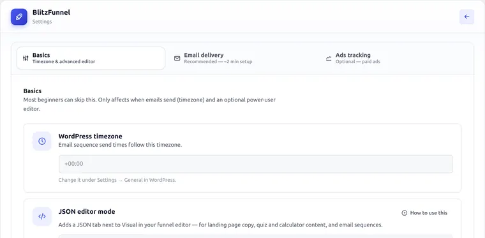
Task: Click the back arrow button
Action: click(x=466, y=17)
